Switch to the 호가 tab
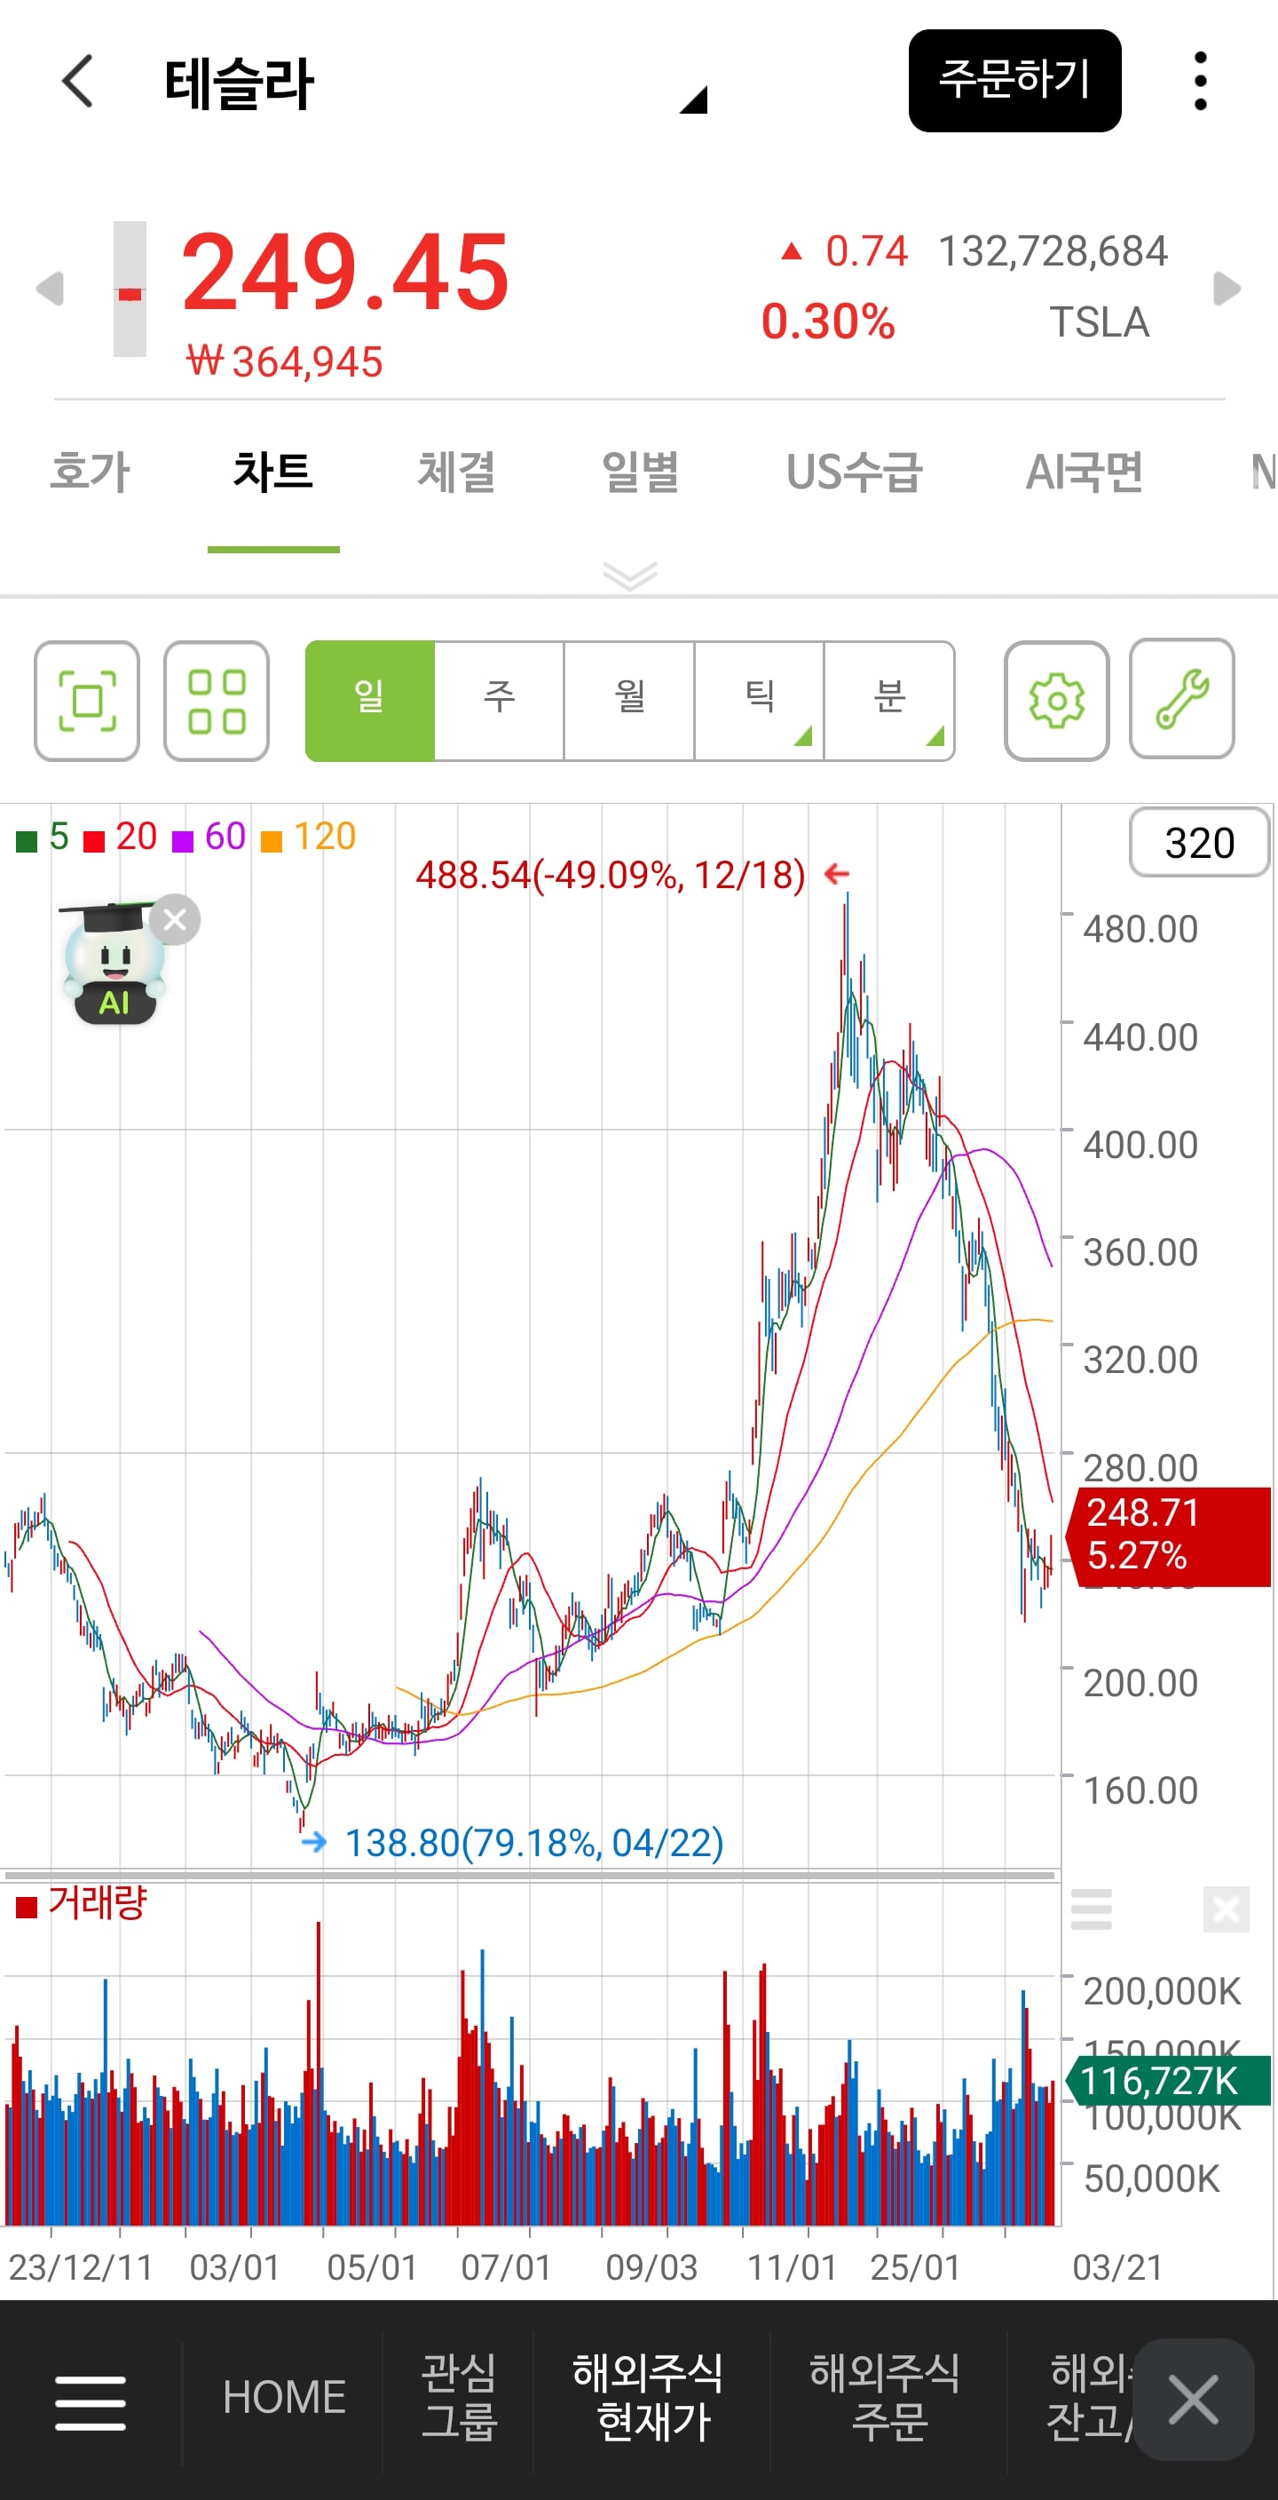Screen dimensions: 1278x2500 point(90,472)
